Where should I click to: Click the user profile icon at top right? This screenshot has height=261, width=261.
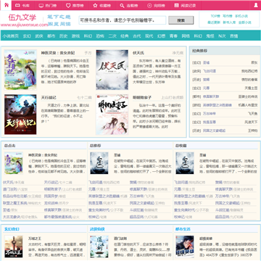point(256,5)
